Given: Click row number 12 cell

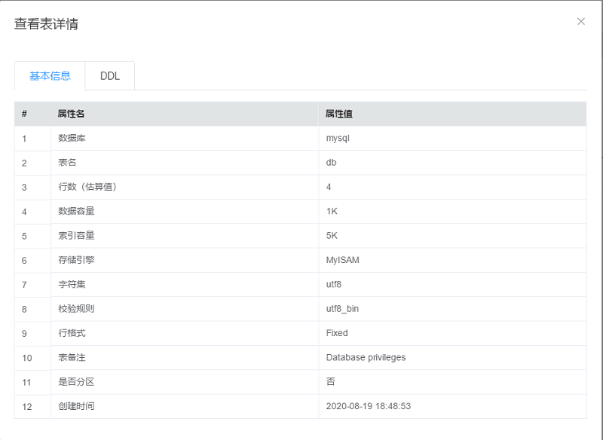Looking at the screenshot, I should tap(32, 406).
